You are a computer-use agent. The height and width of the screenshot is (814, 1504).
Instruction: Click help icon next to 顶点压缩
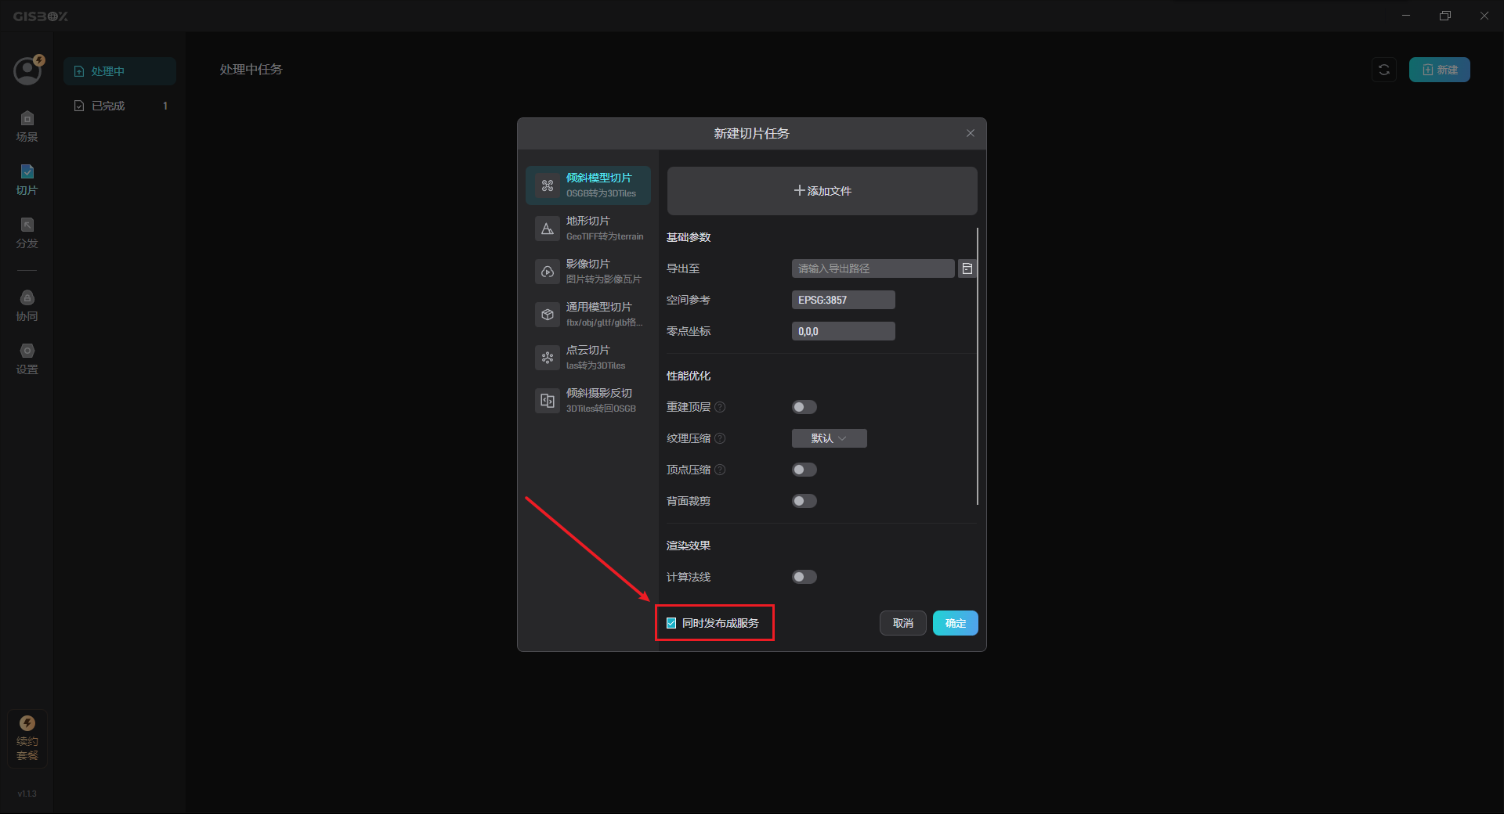pos(720,470)
